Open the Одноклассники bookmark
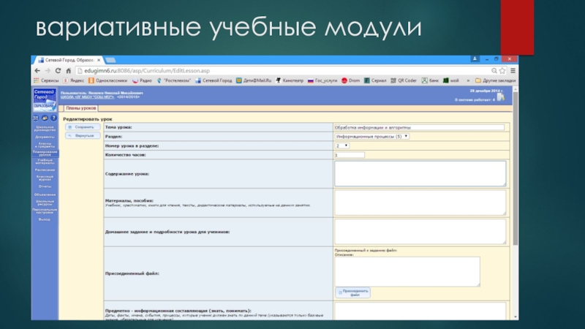The width and height of the screenshot is (585, 329). [x=107, y=80]
